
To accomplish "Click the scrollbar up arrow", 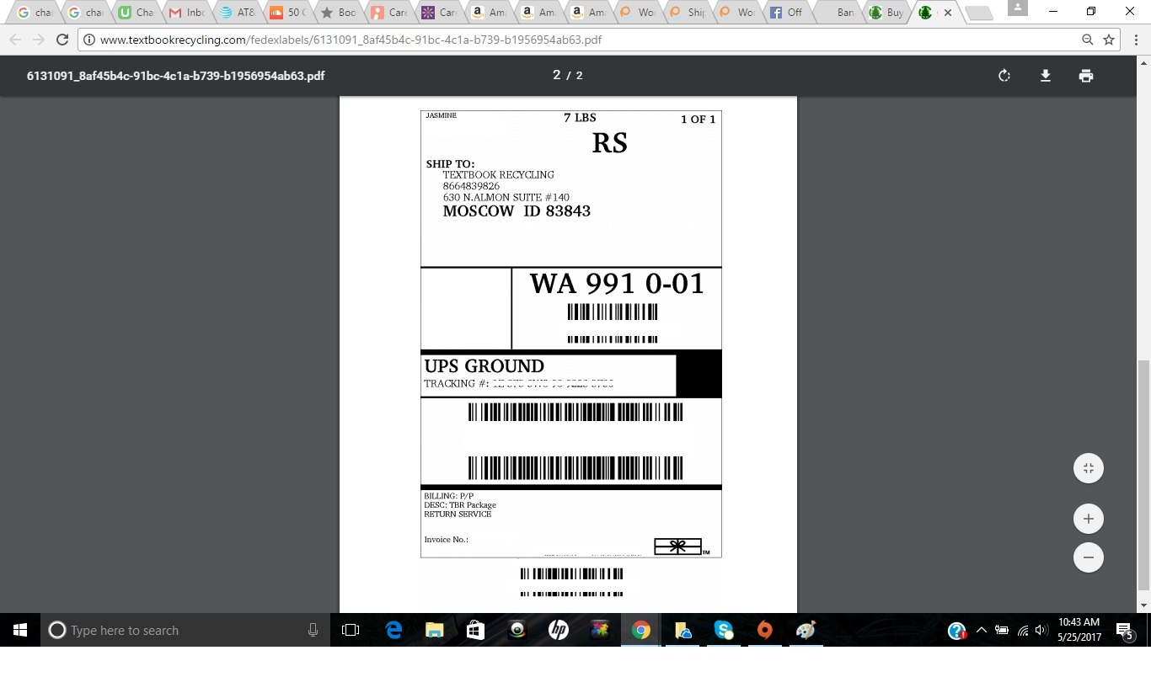I will point(1143,63).
